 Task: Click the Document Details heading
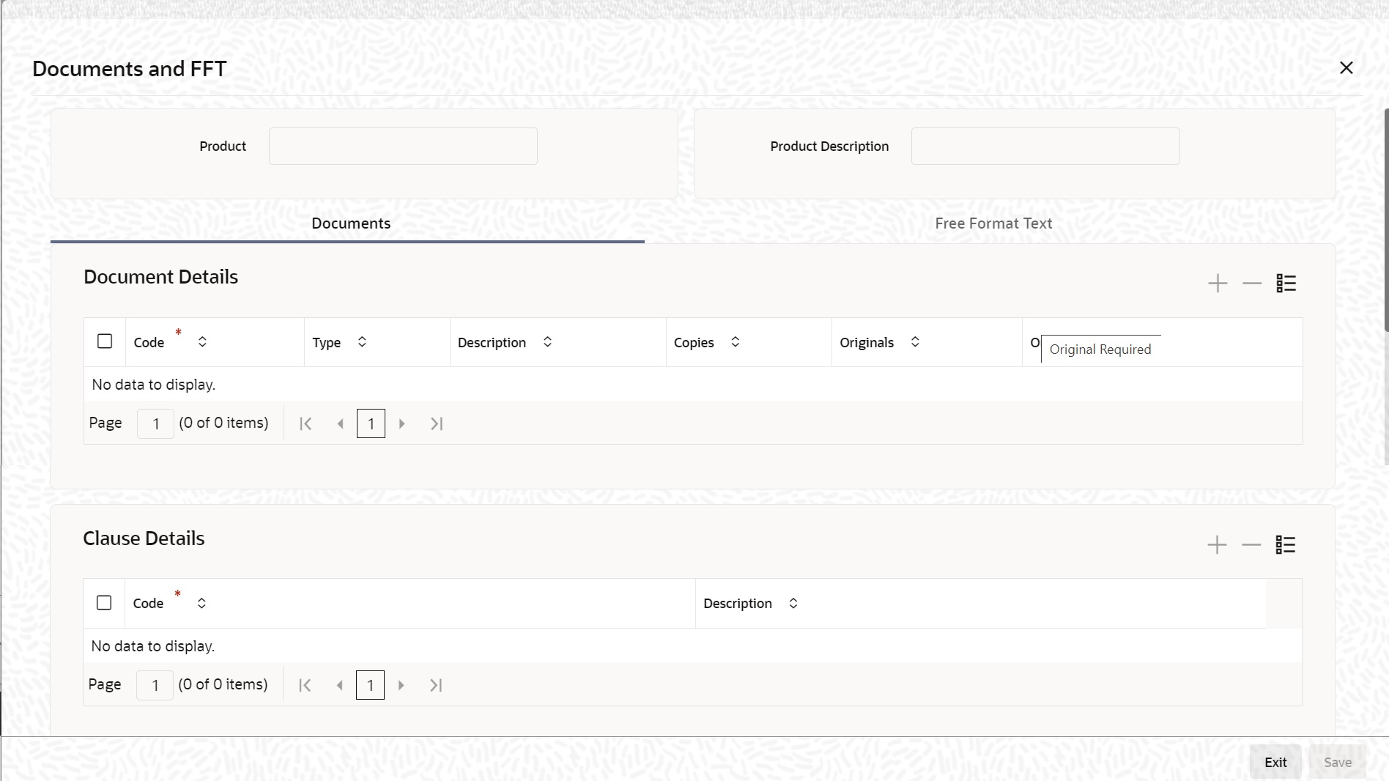click(160, 277)
